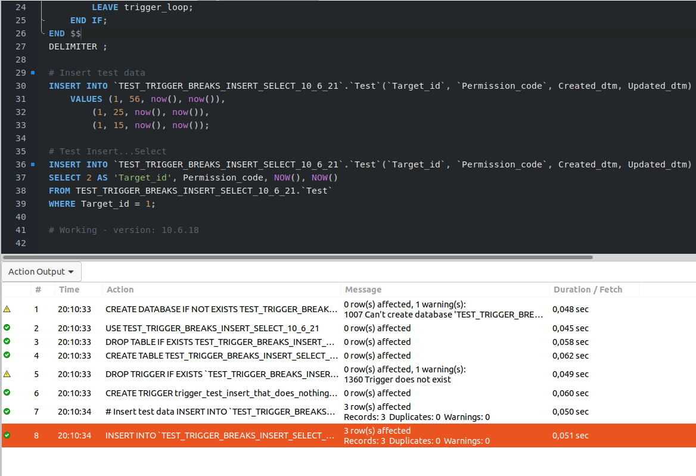Click the warning icon on output row 1
The height and width of the screenshot is (476, 696).
coord(7,309)
